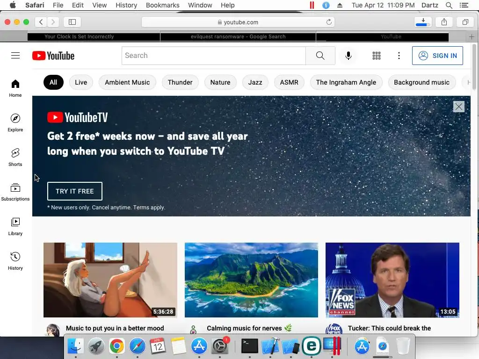Open the Window menu
Viewport: 479px width, 359px height.
pyautogui.click(x=200, y=5)
